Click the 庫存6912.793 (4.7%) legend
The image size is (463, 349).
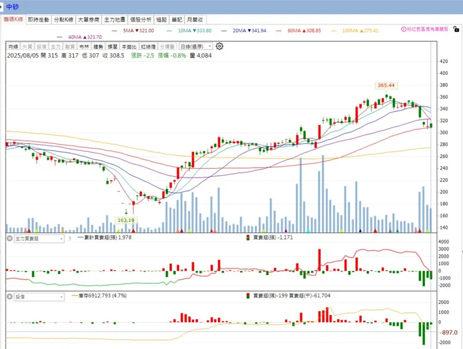pyautogui.click(x=99, y=296)
